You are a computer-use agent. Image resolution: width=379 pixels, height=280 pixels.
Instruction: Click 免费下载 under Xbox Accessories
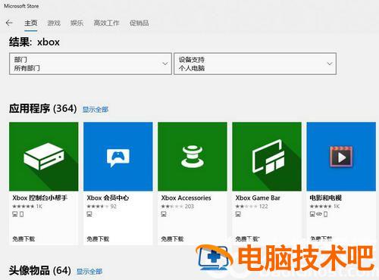click(x=172, y=238)
